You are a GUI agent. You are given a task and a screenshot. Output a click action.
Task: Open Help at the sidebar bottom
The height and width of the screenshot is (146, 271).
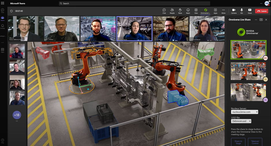click(3, 141)
